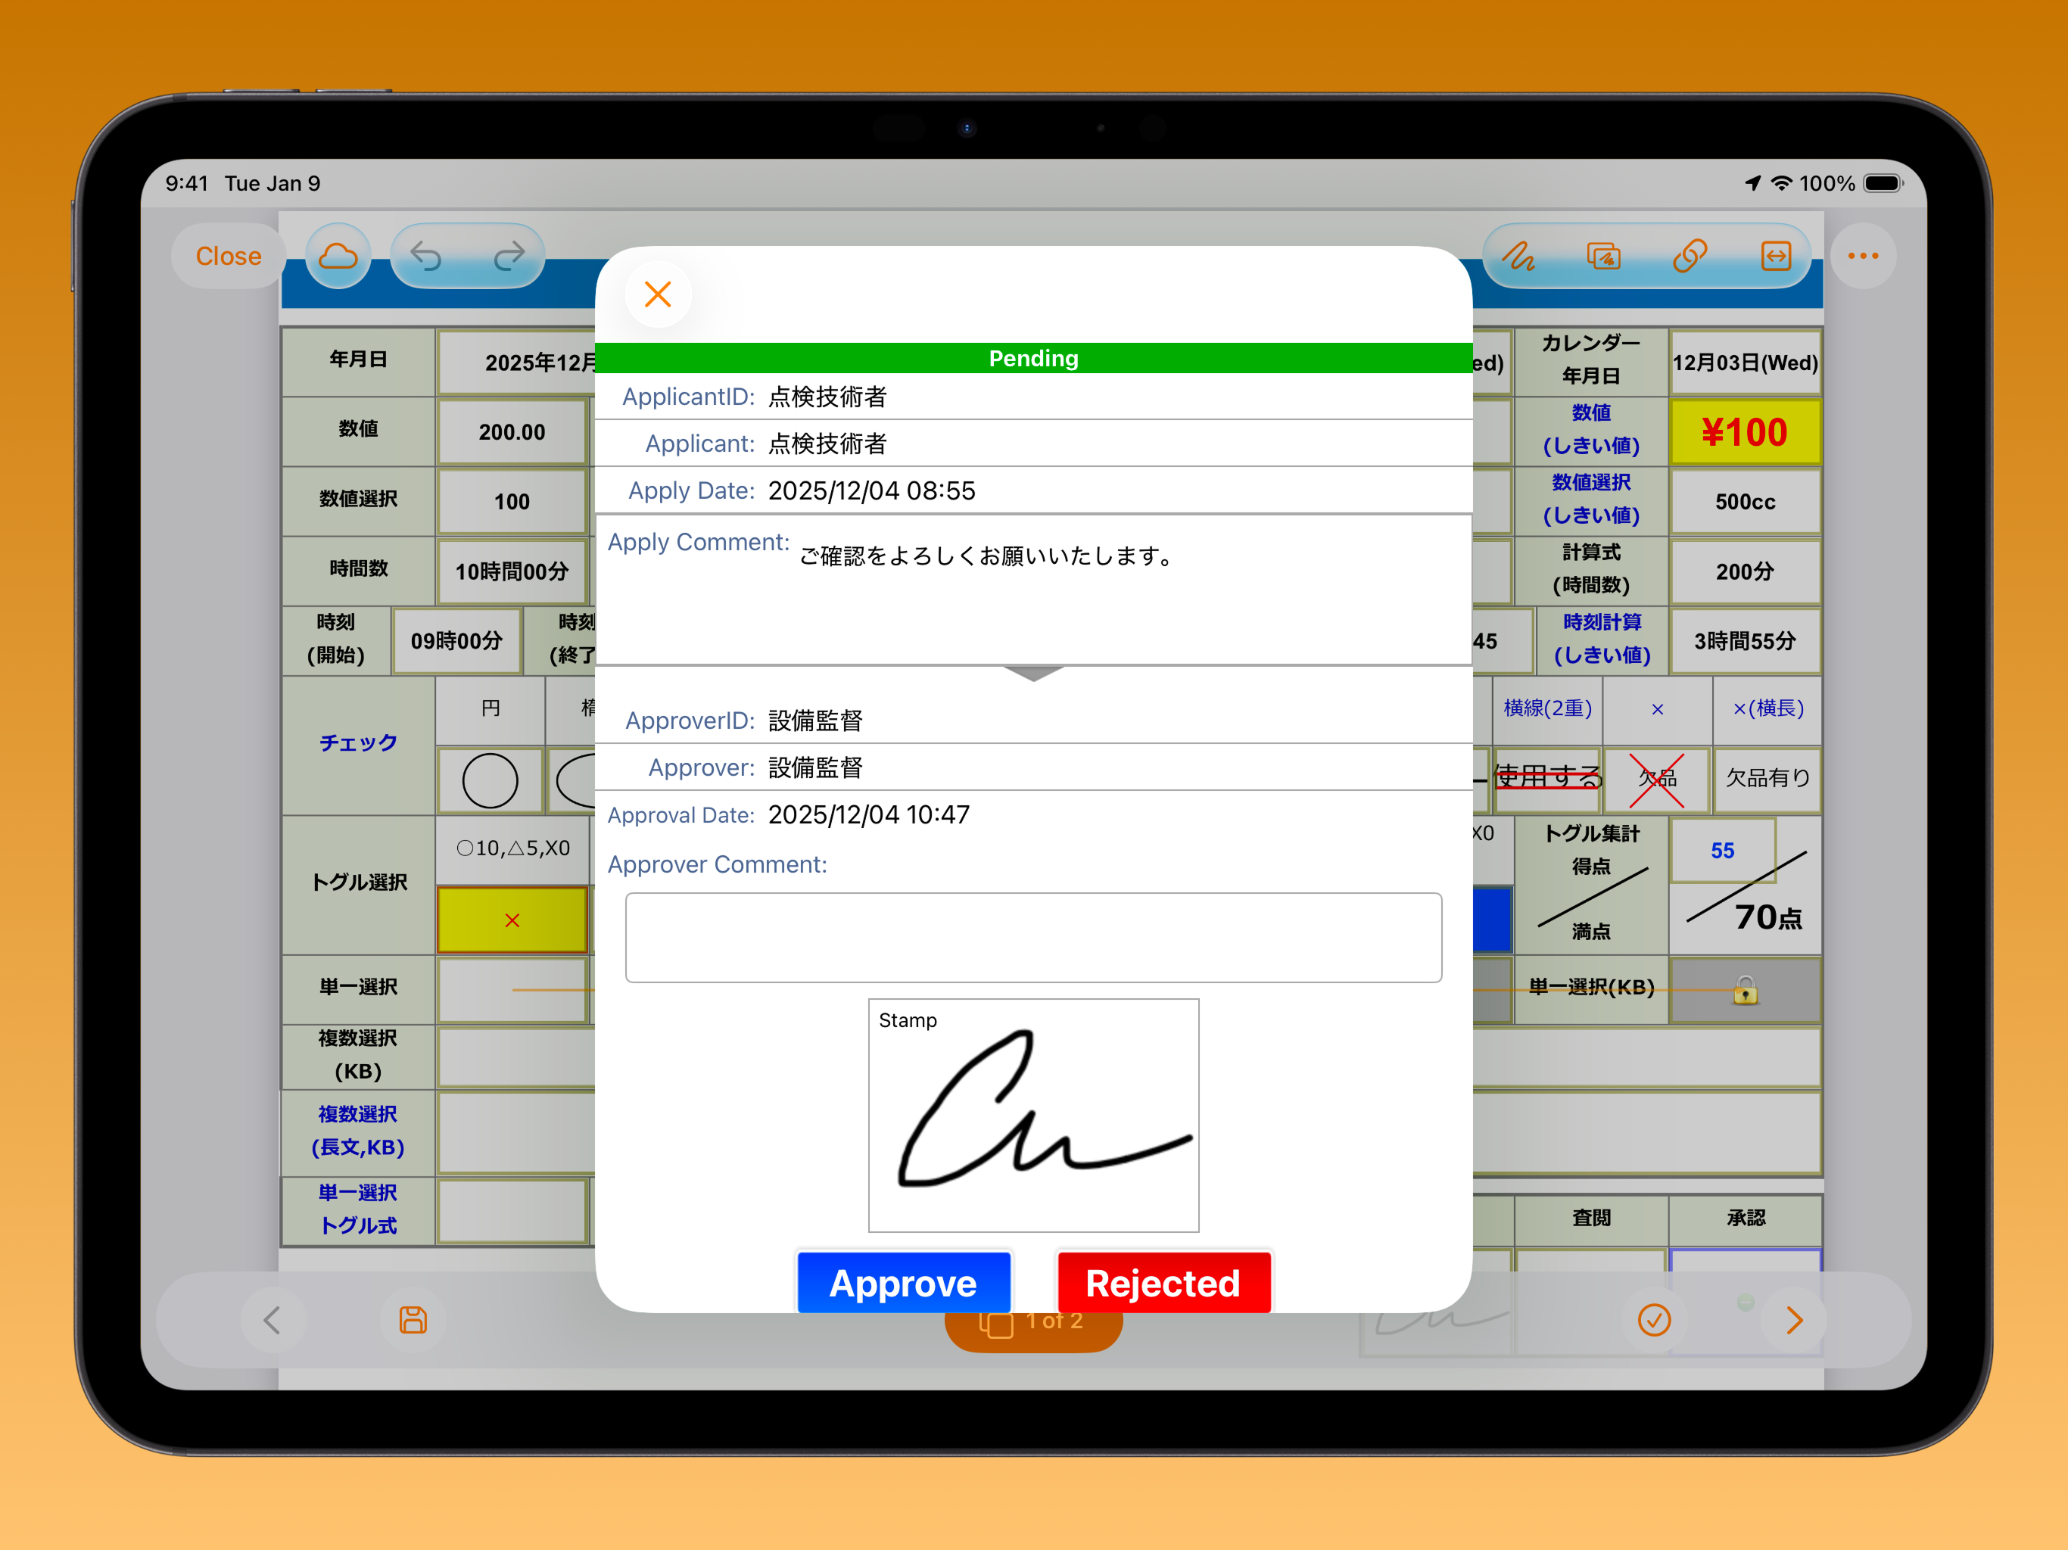Toggle the yellow × cell in トグル選択

(512, 920)
